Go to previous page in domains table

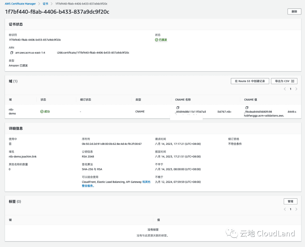point(285,89)
